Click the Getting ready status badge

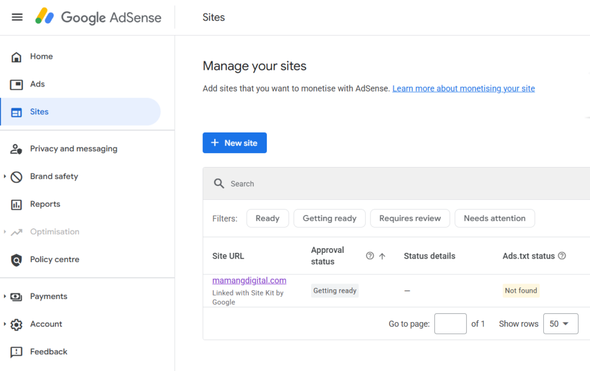335,290
